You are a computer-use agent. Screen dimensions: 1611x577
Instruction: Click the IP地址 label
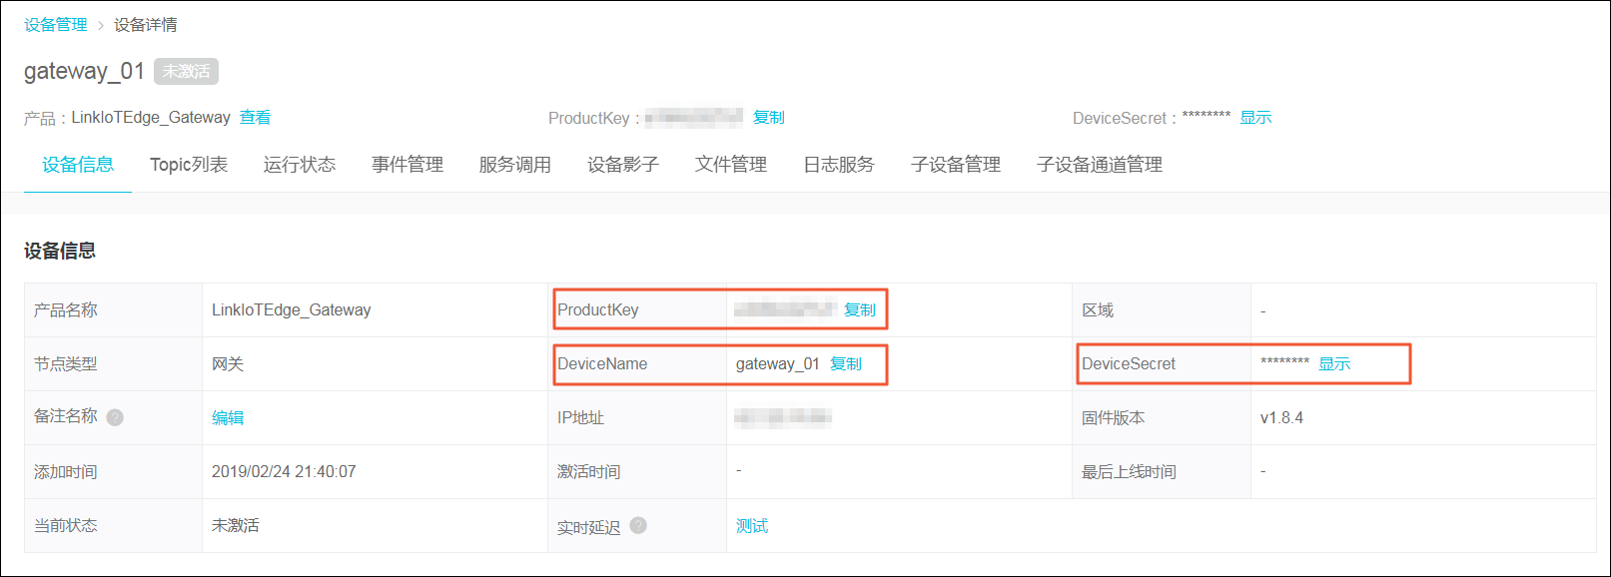(x=581, y=417)
